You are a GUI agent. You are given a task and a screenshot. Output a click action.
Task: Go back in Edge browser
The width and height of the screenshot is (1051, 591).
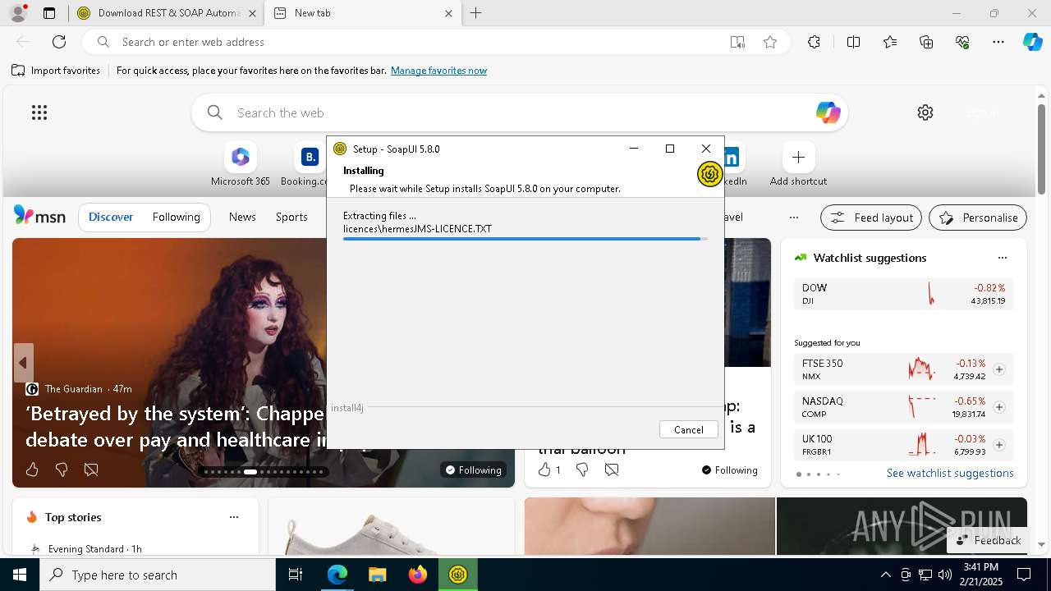tap(23, 42)
